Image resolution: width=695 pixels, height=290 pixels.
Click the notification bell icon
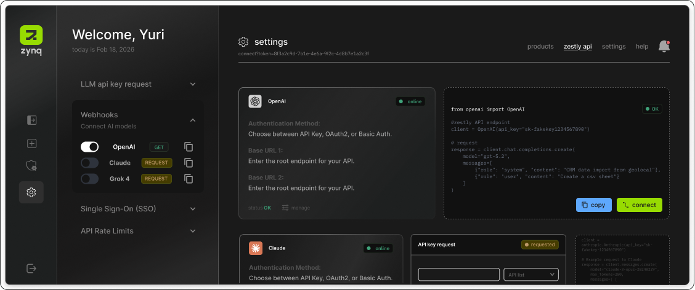(x=664, y=47)
